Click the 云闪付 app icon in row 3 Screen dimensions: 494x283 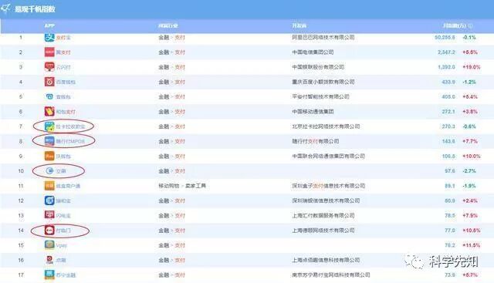[49, 67]
